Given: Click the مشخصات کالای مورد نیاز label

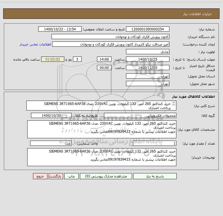Looking at the screenshot, I should tap(196, 130).
